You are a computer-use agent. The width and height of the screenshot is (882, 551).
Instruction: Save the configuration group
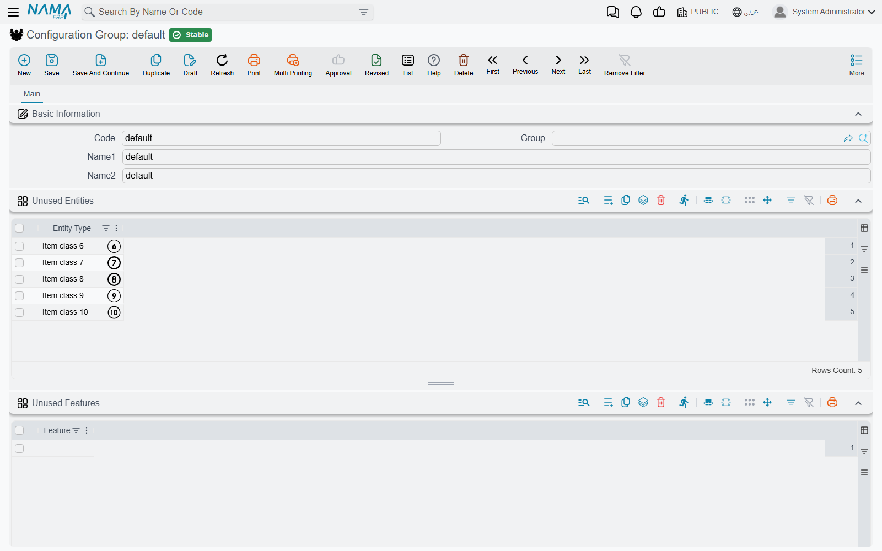52,65
